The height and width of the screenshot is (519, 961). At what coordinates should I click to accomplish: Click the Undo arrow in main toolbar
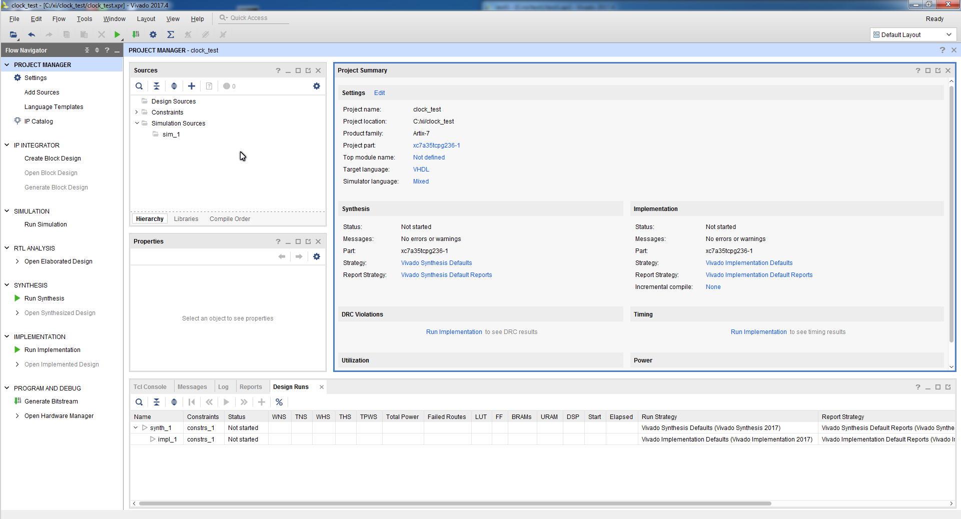(x=32, y=34)
